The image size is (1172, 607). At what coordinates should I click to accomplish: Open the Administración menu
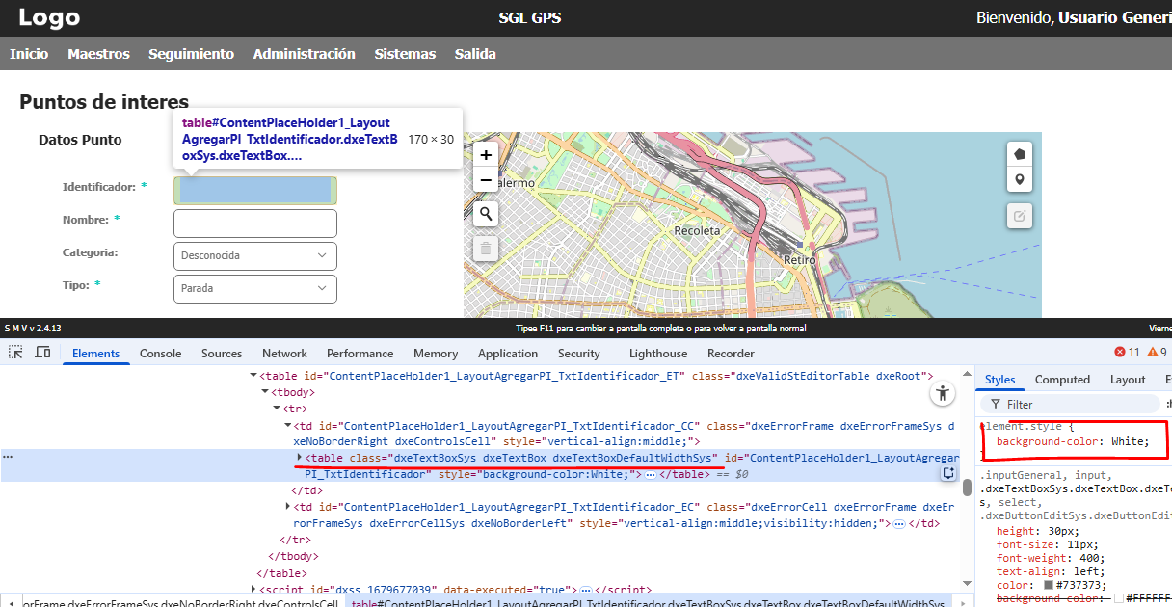pos(305,54)
